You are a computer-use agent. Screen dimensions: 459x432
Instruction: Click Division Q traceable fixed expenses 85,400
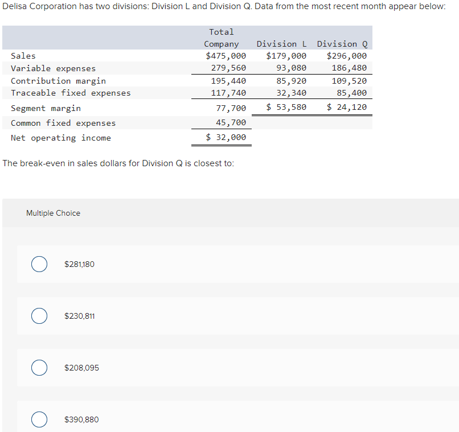click(351, 93)
